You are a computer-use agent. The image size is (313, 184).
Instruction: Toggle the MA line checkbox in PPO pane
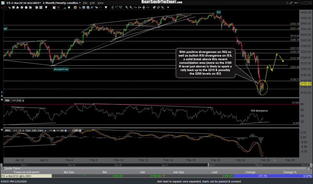(66, 131)
